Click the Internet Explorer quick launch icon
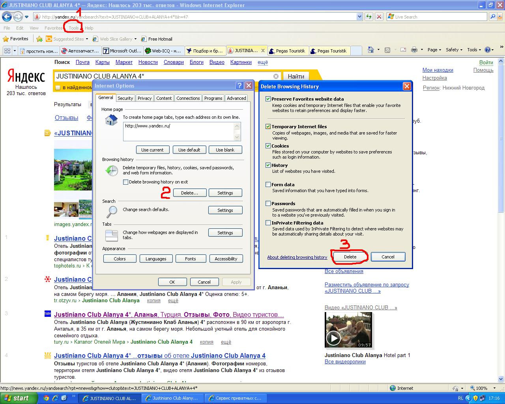The width and height of the screenshot is (505, 404). click(x=55, y=398)
